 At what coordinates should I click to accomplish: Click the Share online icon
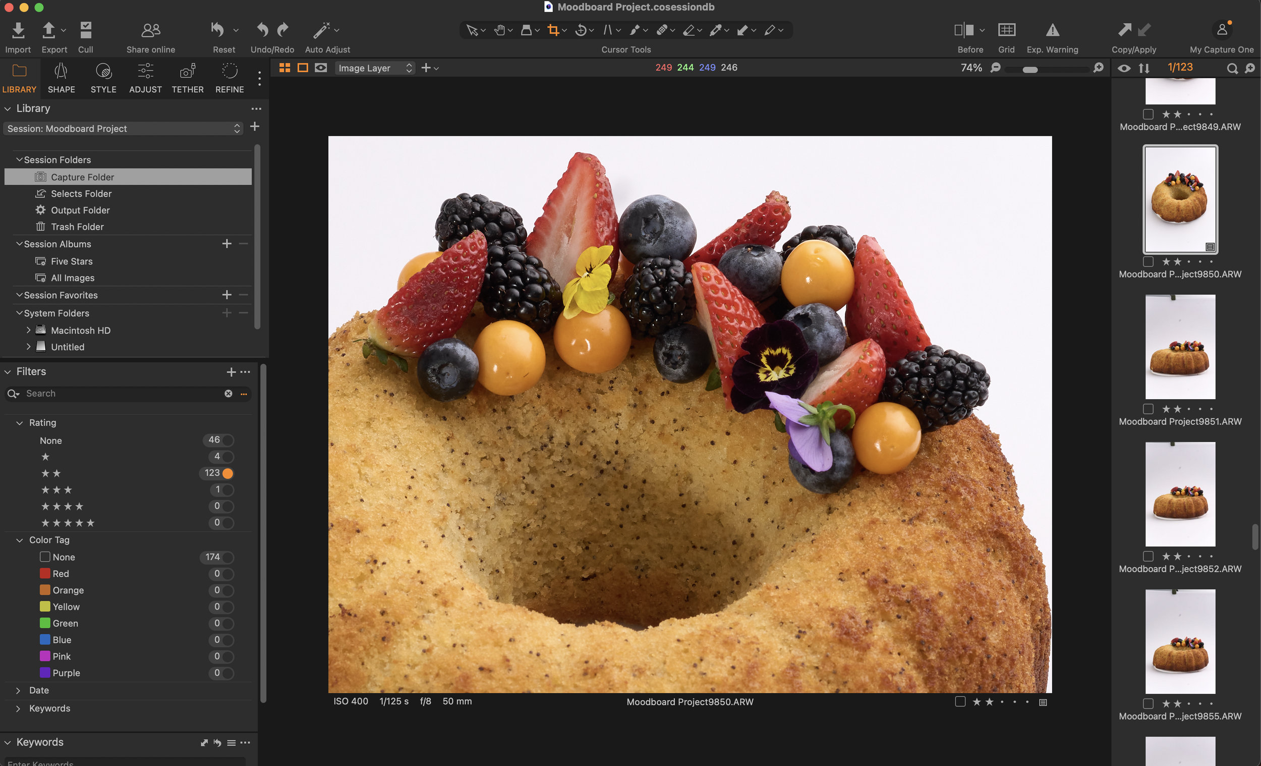pyautogui.click(x=150, y=30)
